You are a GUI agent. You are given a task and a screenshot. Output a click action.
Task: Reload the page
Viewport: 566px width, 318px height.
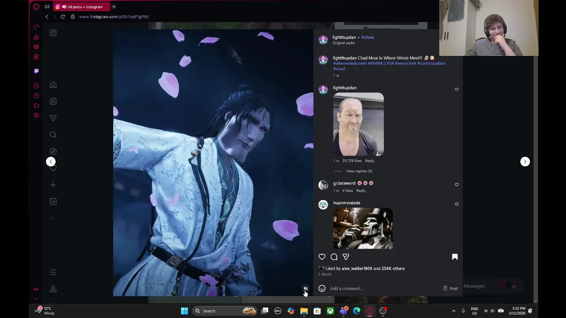[63, 17]
